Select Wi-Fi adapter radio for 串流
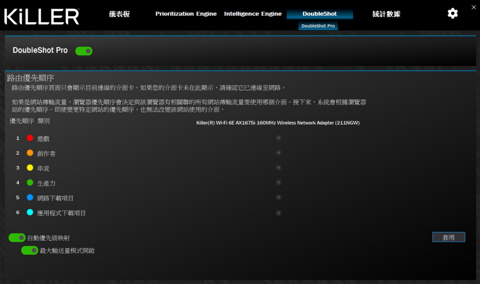The height and width of the screenshot is (284, 480). pyautogui.click(x=279, y=167)
